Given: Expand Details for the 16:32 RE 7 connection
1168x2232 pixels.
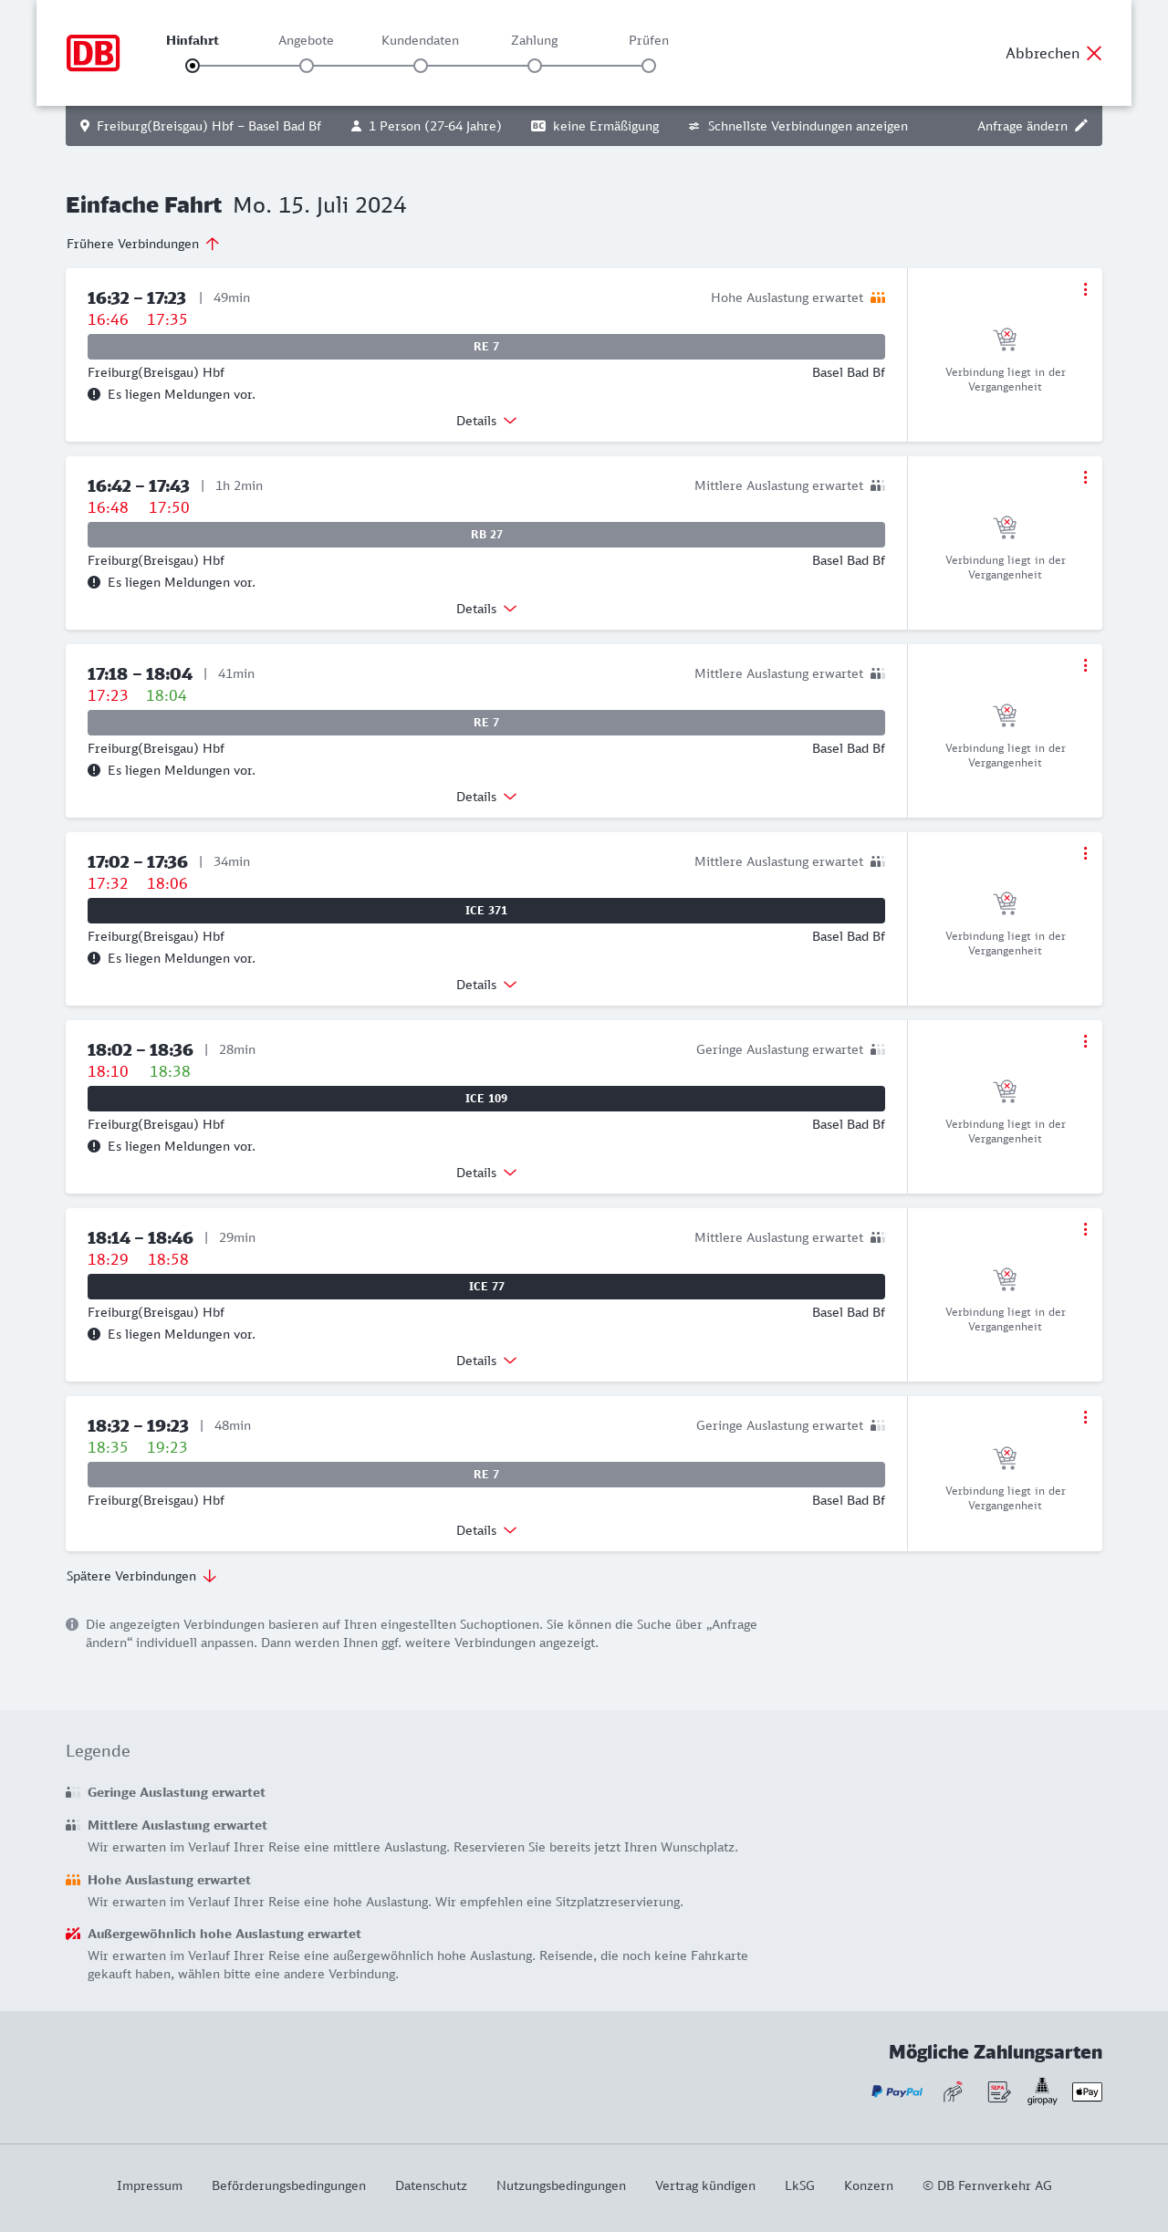Looking at the screenshot, I should click(x=486, y=421).
